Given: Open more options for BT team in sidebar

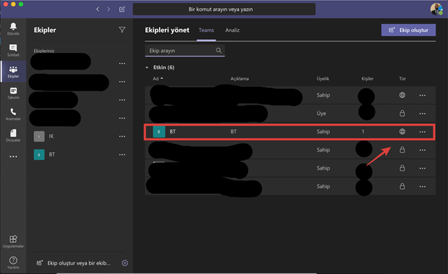Looking at the screenshot, I should 122,154.
